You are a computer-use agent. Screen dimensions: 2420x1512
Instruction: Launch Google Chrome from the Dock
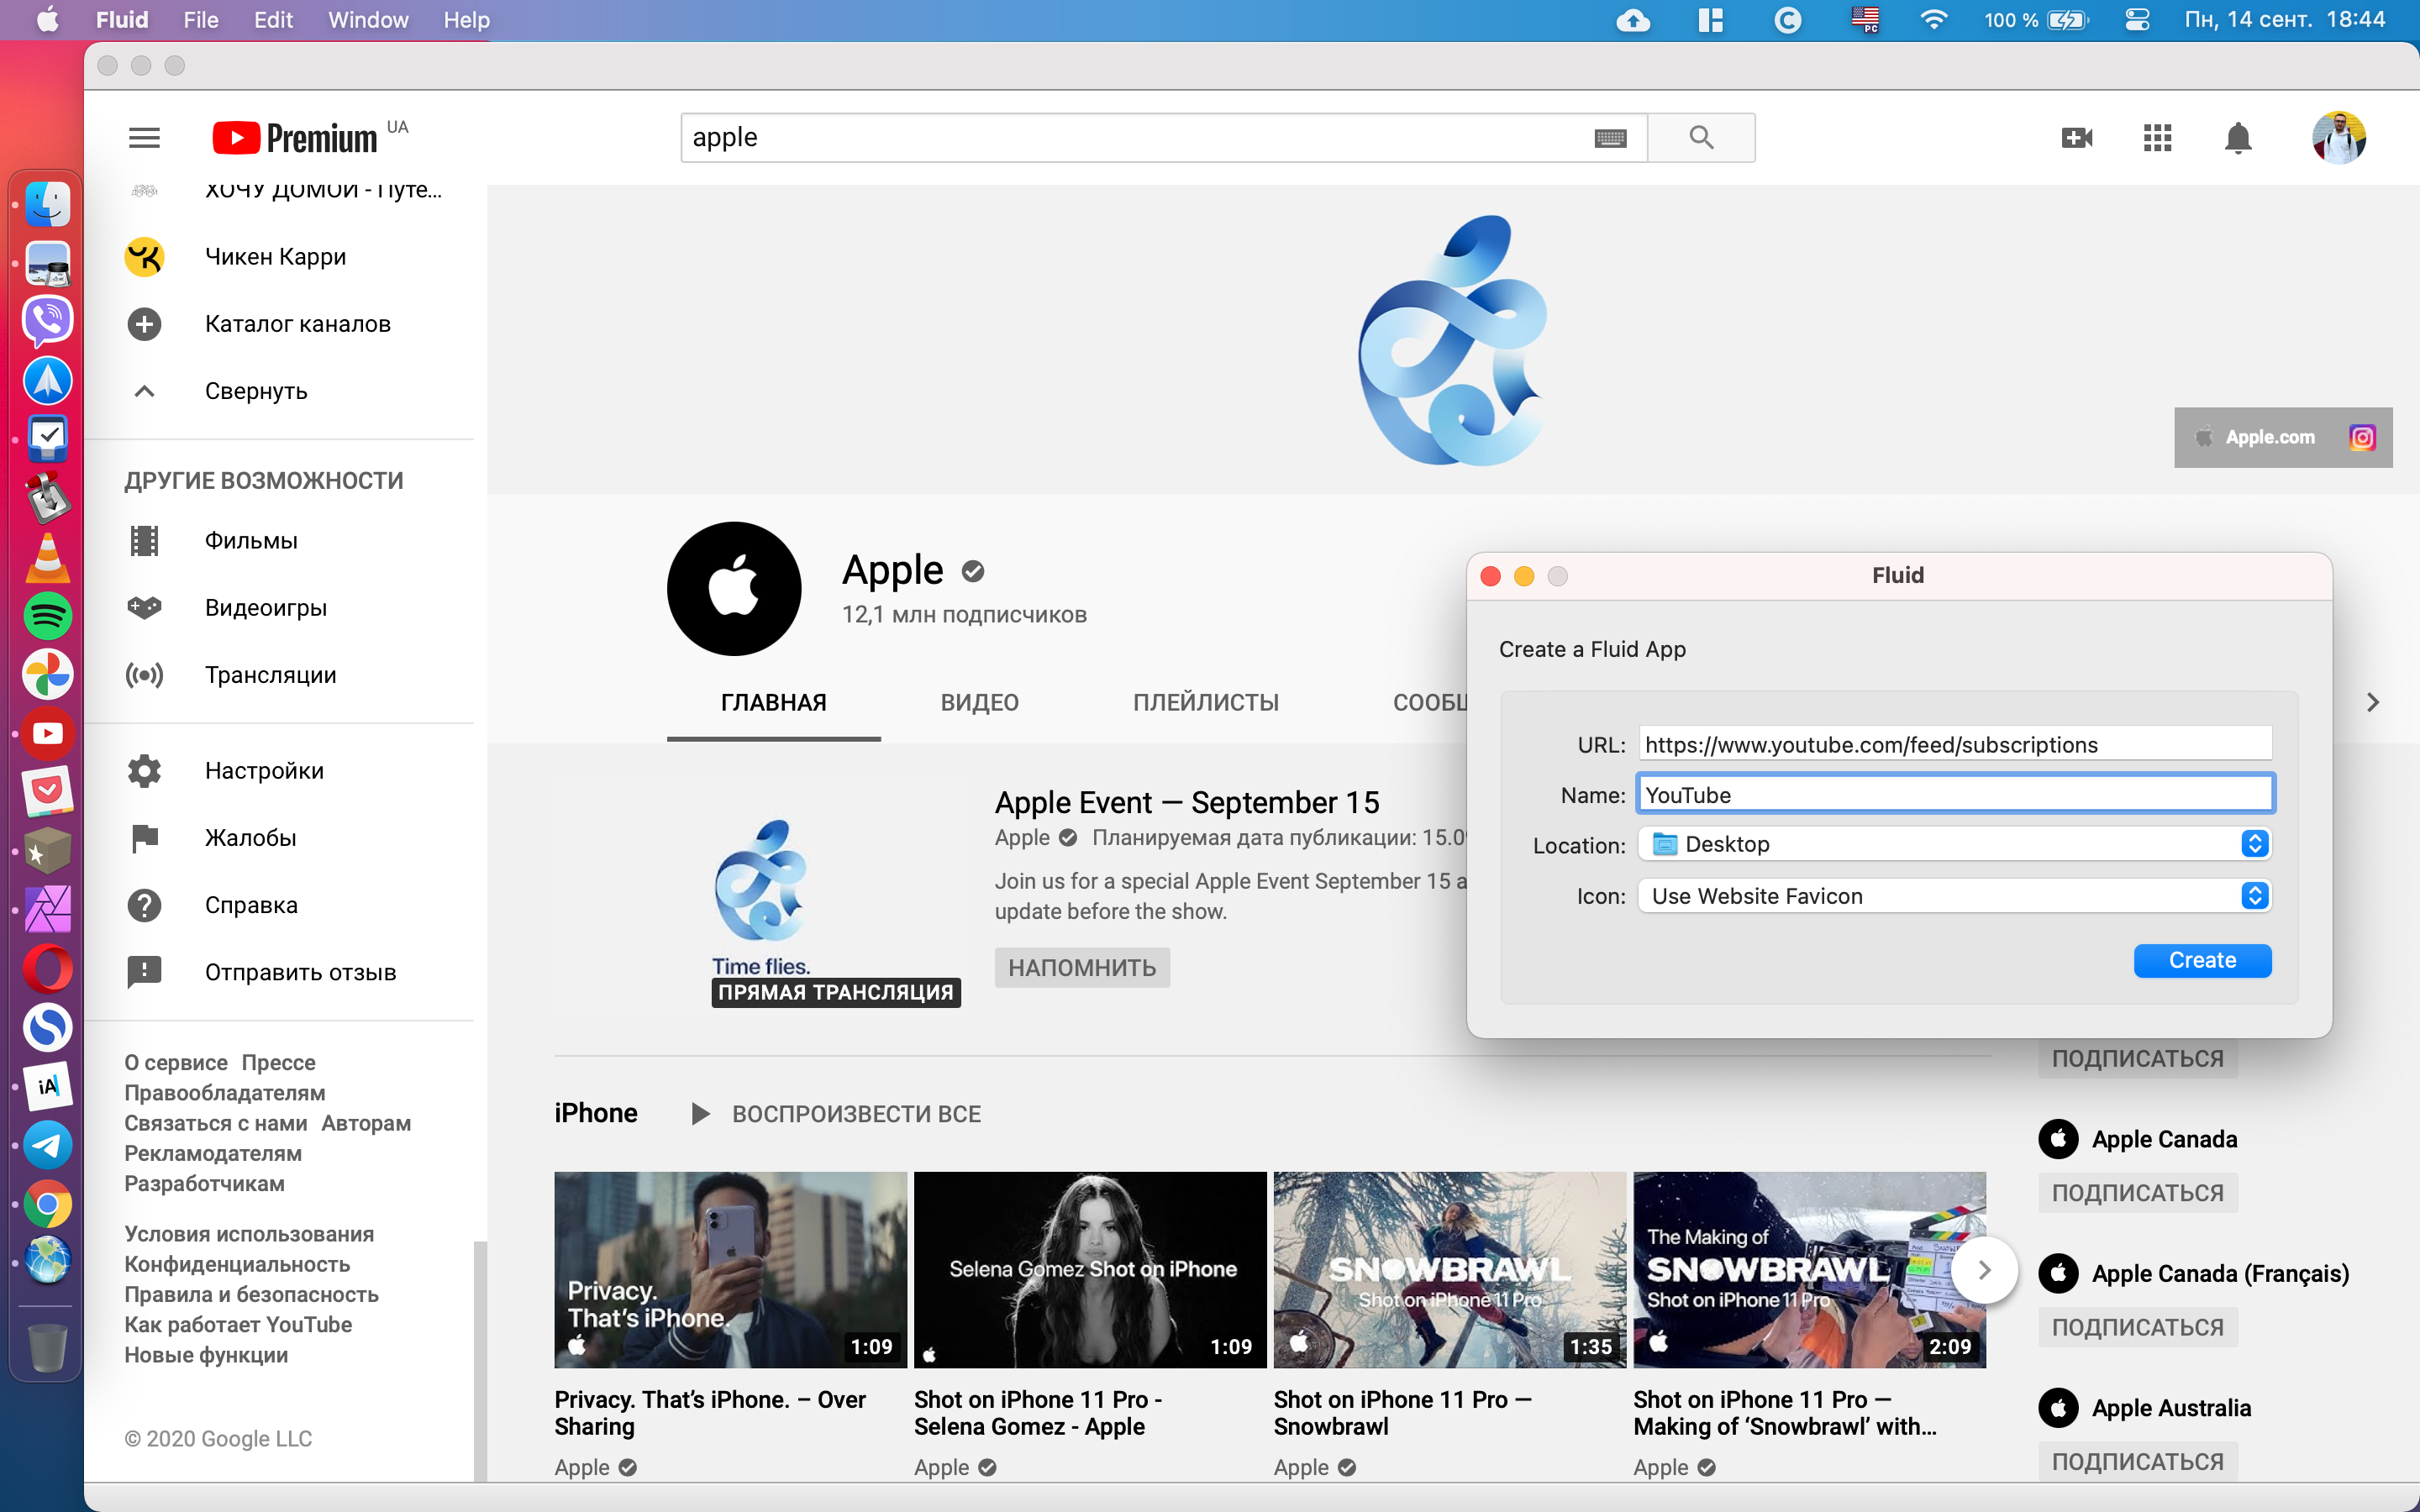point(47,1204)
